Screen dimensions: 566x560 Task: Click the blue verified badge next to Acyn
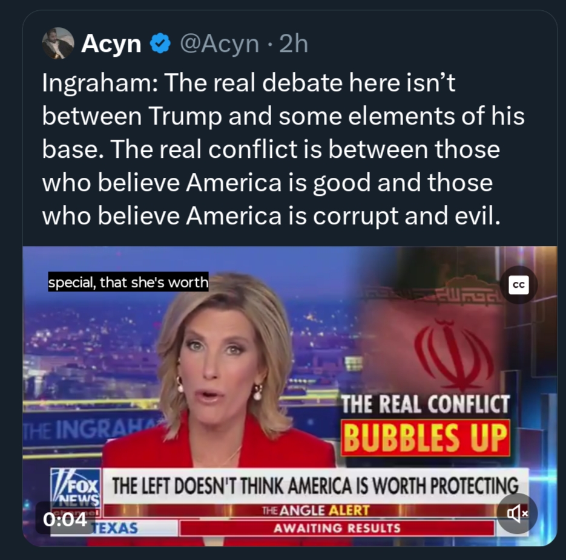[160, 44]
